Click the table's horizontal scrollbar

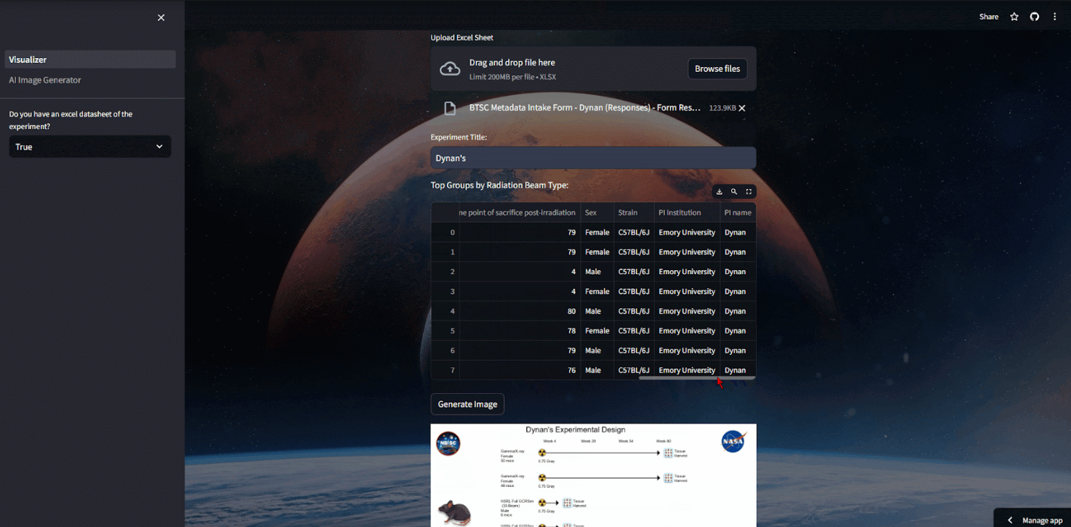tap(696, 378)
